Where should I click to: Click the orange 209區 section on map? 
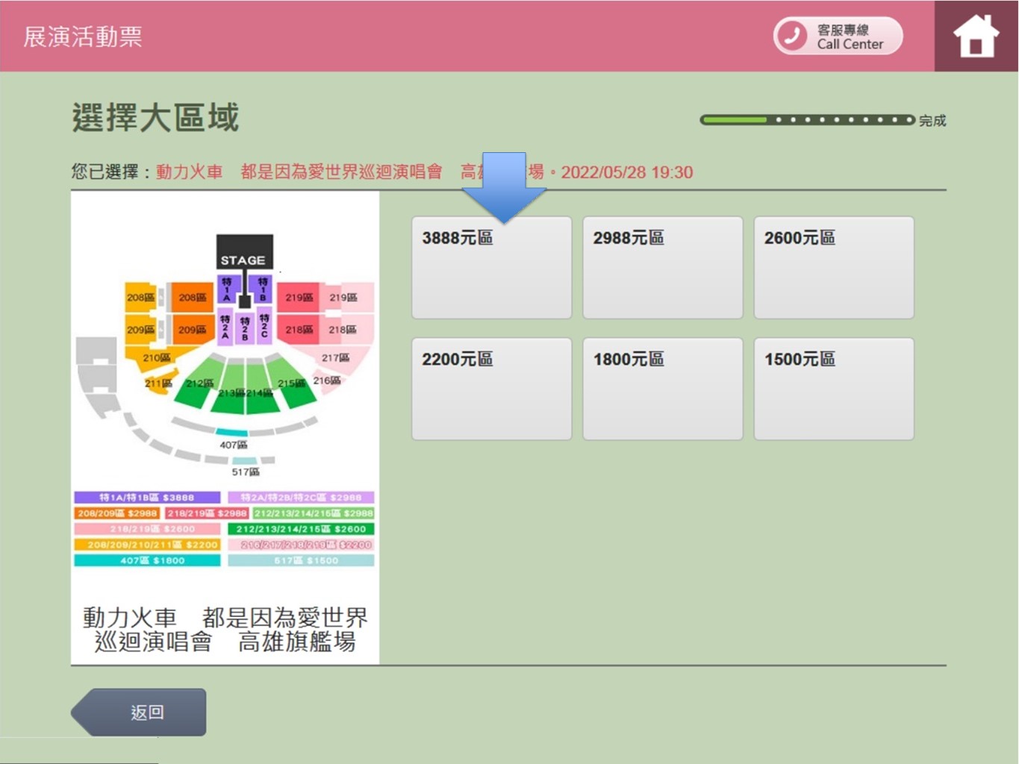(x=192, y=329)
